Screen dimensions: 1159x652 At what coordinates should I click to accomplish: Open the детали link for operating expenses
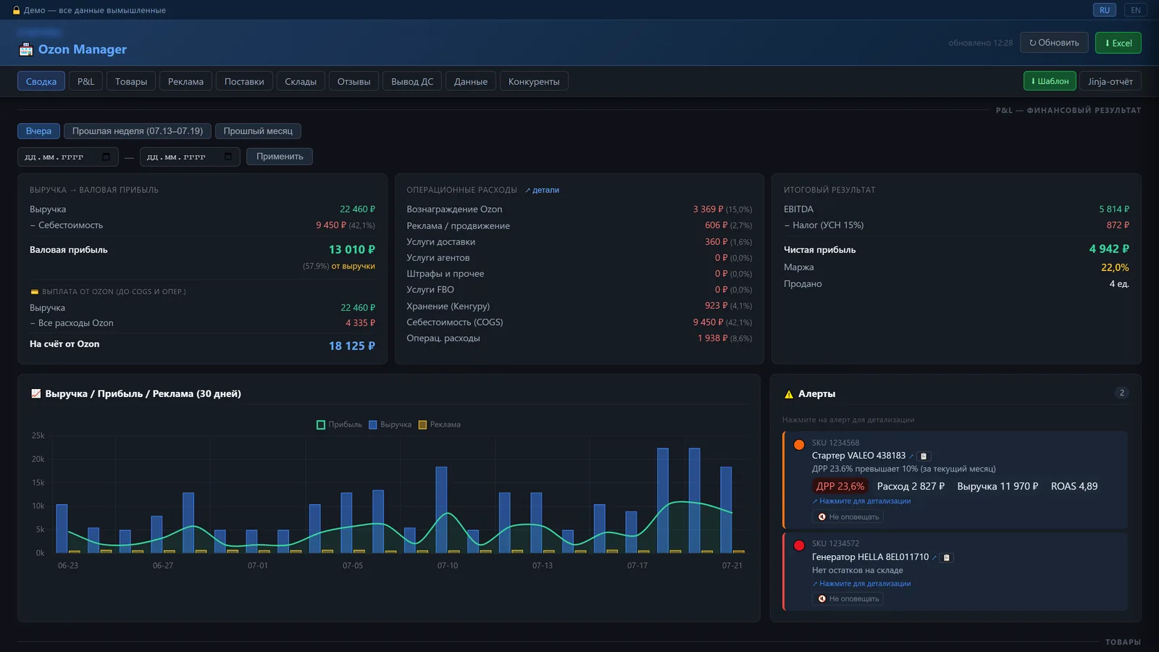point(543,191)
